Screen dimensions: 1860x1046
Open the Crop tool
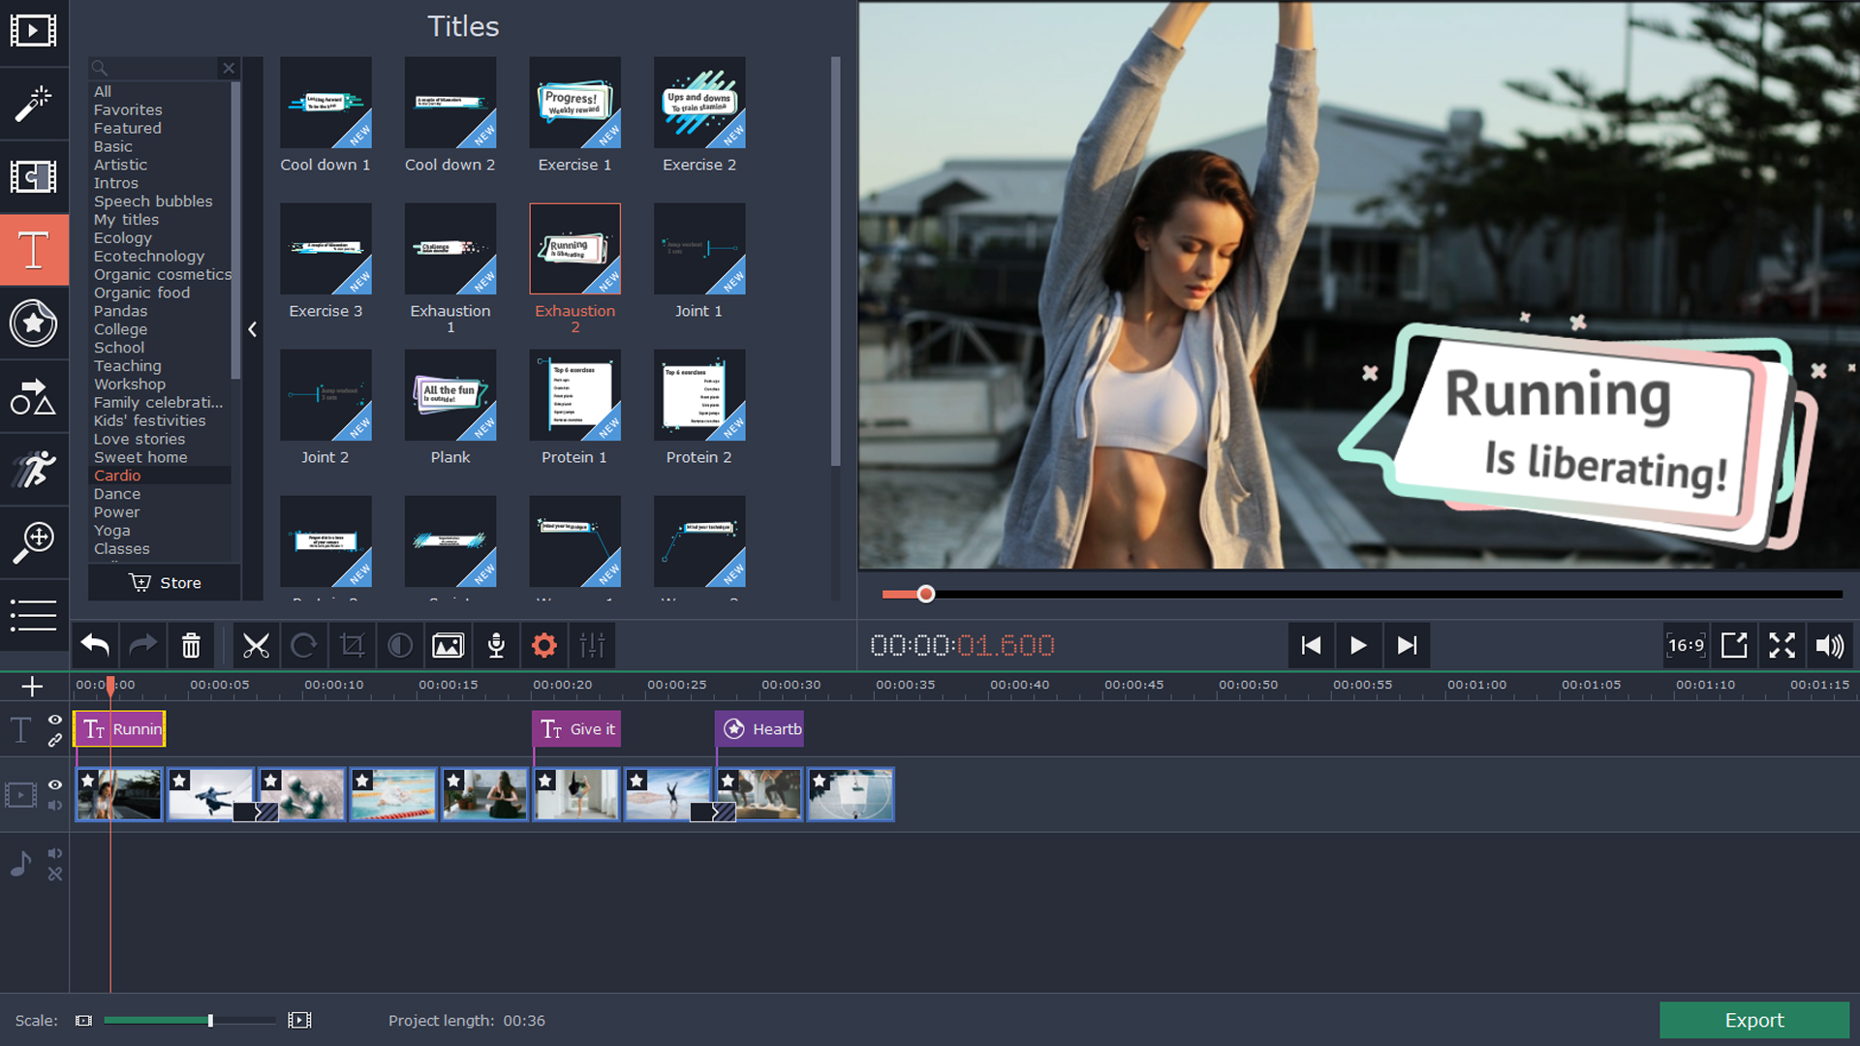tap(352, 645)
